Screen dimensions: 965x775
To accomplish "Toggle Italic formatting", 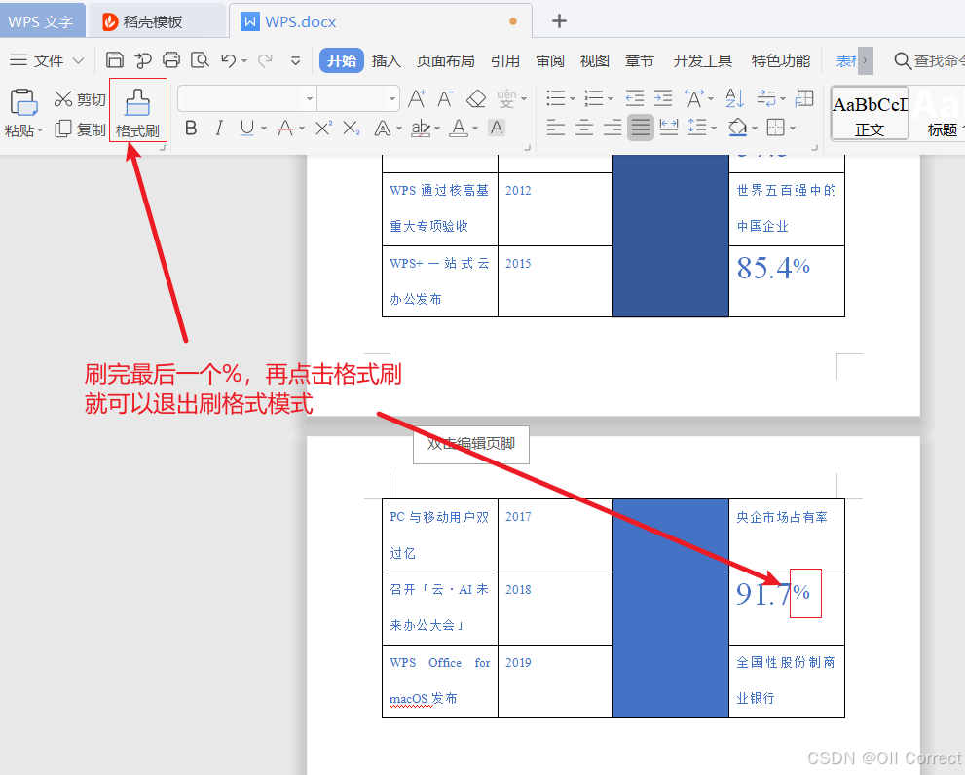I will [218, 129].
